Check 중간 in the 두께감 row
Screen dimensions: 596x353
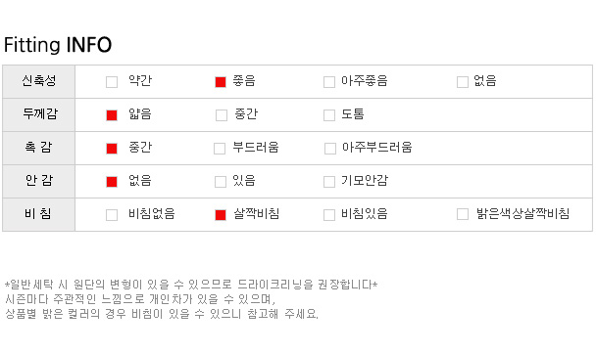222,115
